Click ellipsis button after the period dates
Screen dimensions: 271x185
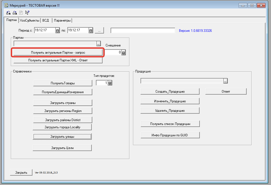(x=99, y=30)
